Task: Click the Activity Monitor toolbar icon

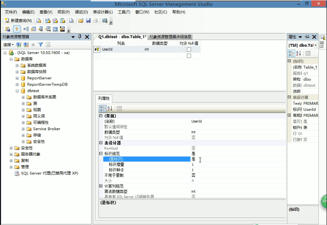Action: point(105,20)
